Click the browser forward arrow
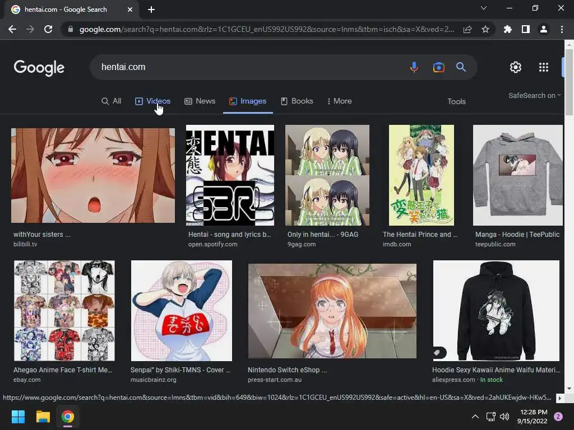This screenshot has height=430, width=574. [30, 29]
